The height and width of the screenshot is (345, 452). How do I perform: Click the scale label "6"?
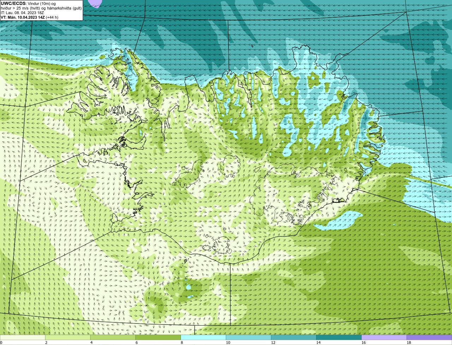137,343
